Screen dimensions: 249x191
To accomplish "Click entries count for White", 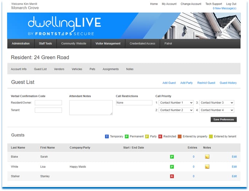I will coord(194,167).
